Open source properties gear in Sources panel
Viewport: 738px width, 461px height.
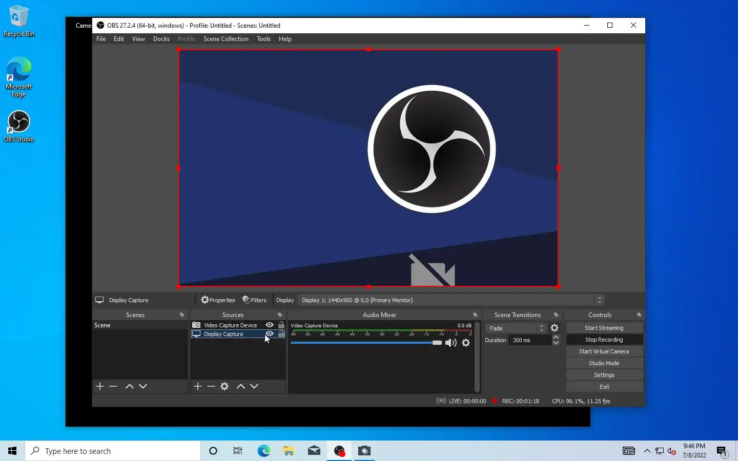coord(224,386)
